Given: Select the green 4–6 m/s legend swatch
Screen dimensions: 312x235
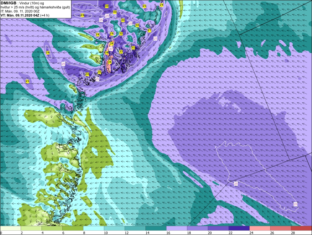Looking at the screenshot, I should [x=52, y=228].
